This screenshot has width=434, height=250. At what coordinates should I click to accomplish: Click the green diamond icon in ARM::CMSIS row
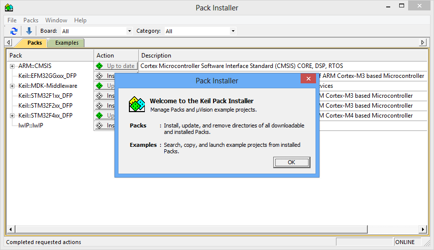(100, 66)
